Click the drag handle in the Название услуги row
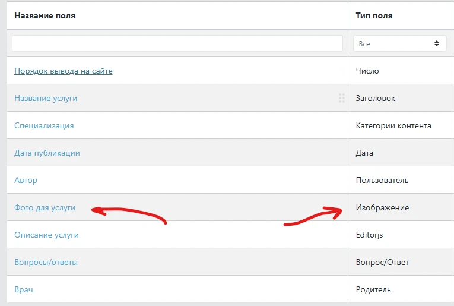454x306 pixels. (x=341, y=98)
